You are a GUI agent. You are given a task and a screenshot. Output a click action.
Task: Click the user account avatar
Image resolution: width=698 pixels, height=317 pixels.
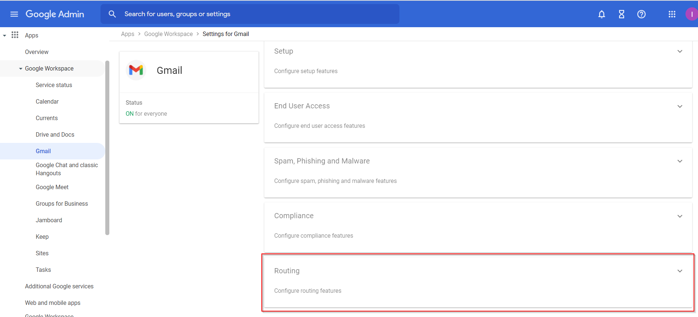point(691,14)
